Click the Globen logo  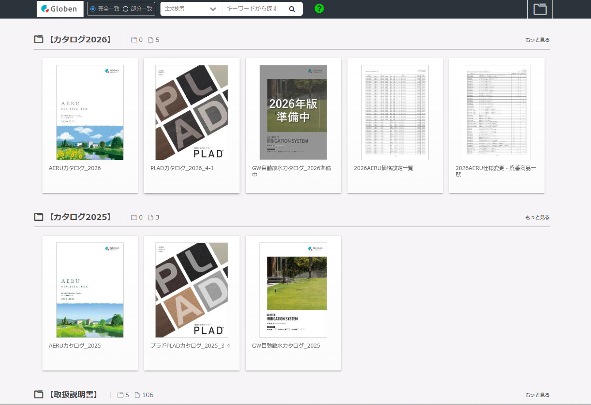tap(60, 9)
